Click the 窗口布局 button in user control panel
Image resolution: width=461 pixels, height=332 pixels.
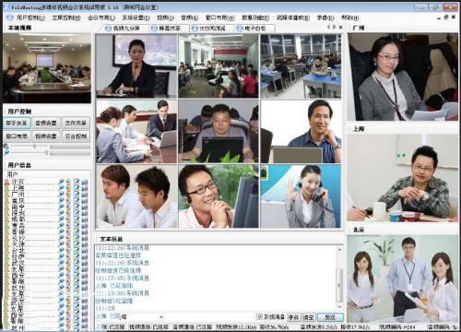pyautogui.click(x=17, y=136)
